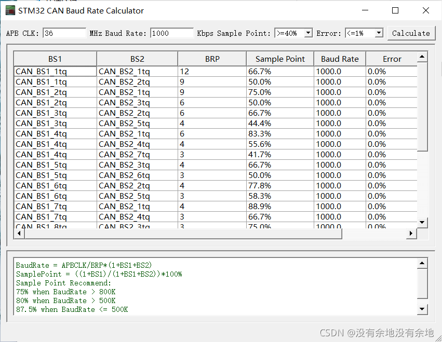Click the Baud Rate input field
Screen dimensions: 442x342
[171, 33]
